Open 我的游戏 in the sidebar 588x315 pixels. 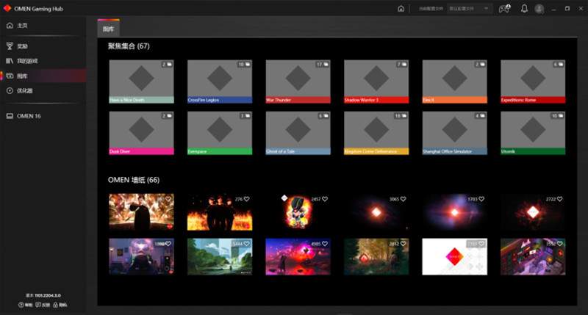43,61
